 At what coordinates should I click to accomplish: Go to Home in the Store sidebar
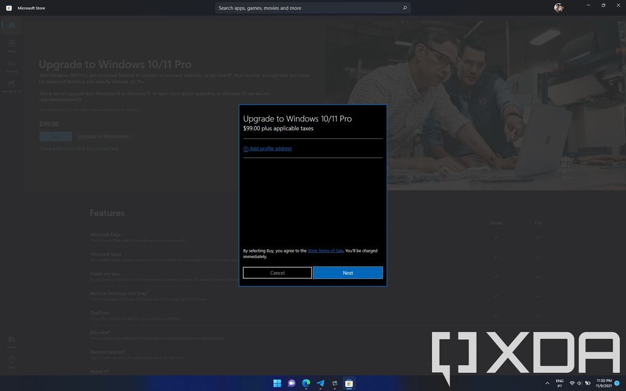pos(11,26)
